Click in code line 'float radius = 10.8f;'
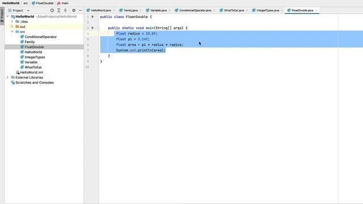 (x=137, y=33)
